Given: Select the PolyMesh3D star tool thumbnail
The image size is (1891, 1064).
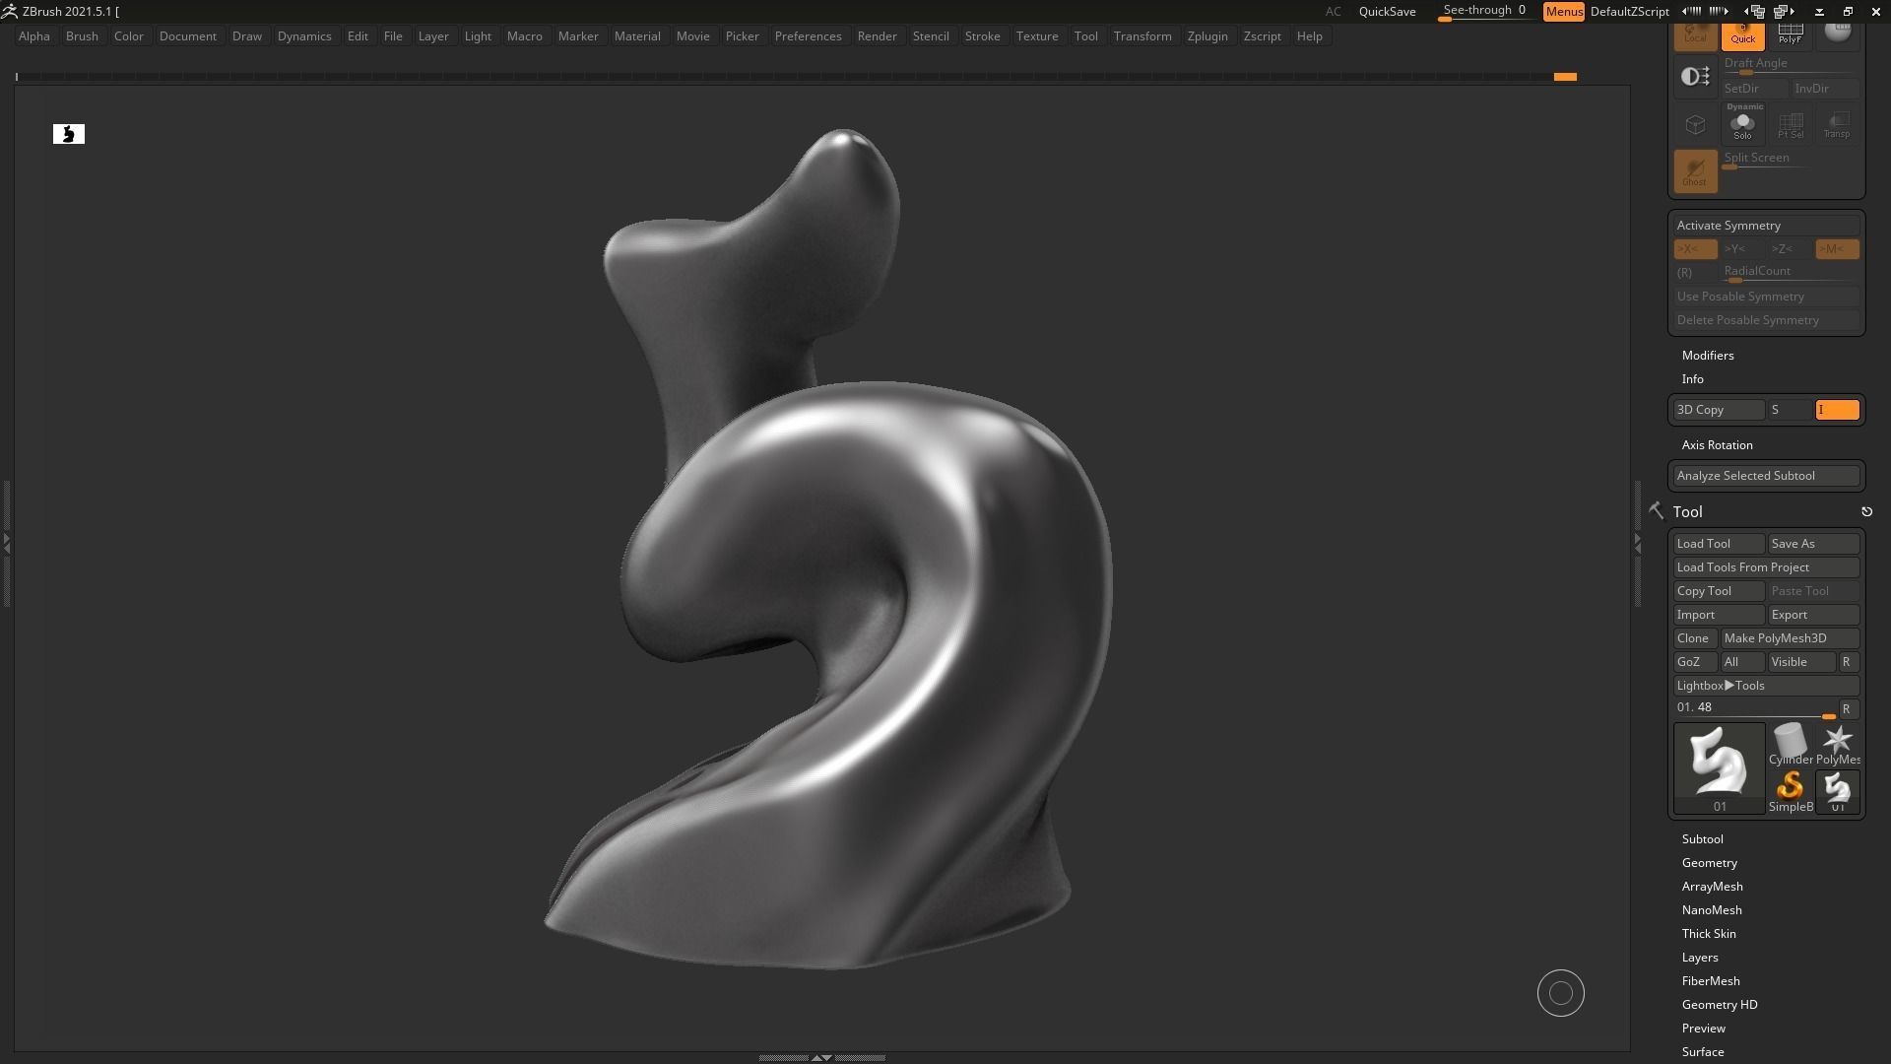Looking at the screenshot, I should pyautogui.click(x=1837, y=744).
